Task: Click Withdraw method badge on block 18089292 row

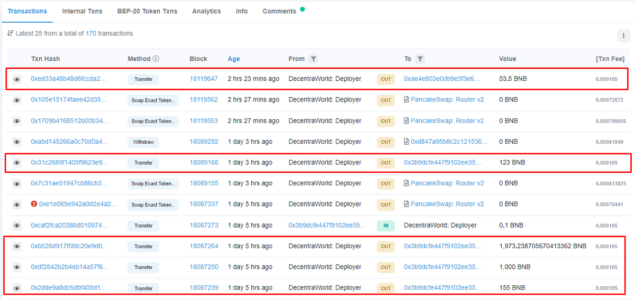Action: pos(143,142)
